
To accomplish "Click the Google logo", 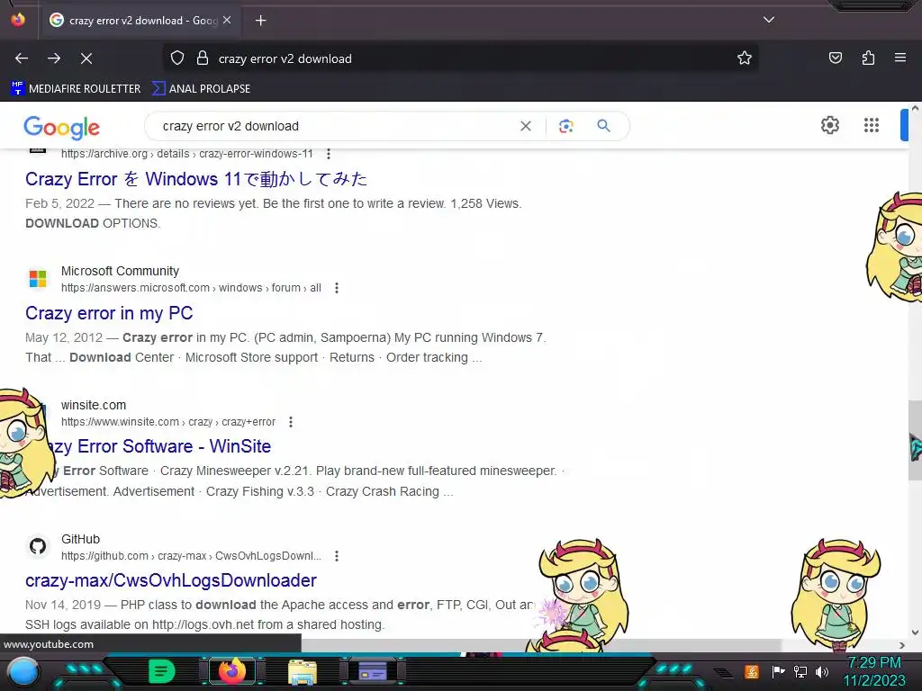I will point(62,127).
